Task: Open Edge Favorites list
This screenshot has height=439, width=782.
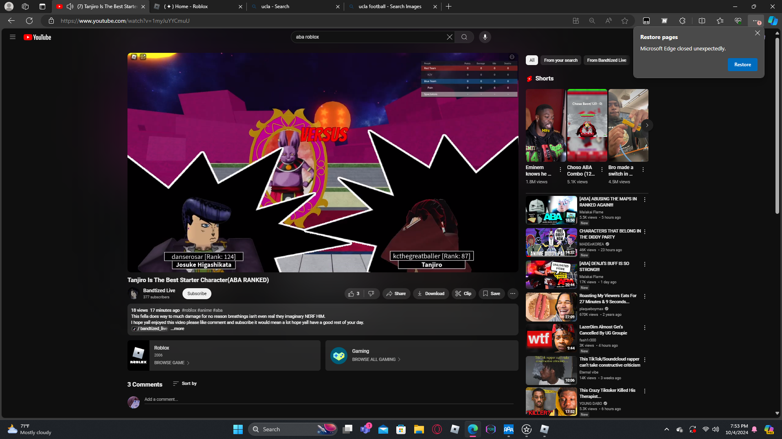Action: pyautogui.click(x=720, y=21)
